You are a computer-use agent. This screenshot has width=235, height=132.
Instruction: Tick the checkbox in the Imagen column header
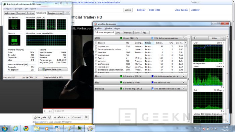(x=96, y=43)
